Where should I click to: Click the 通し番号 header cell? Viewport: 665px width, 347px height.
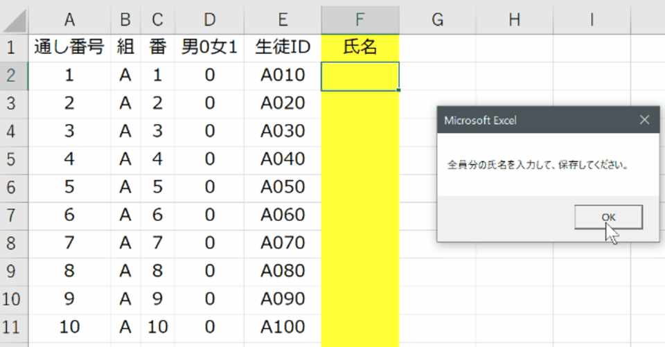tap(69, 48)
